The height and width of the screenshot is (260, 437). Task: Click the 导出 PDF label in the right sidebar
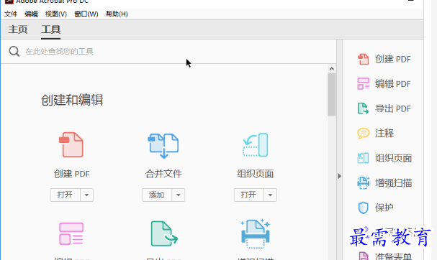(393, 108)
